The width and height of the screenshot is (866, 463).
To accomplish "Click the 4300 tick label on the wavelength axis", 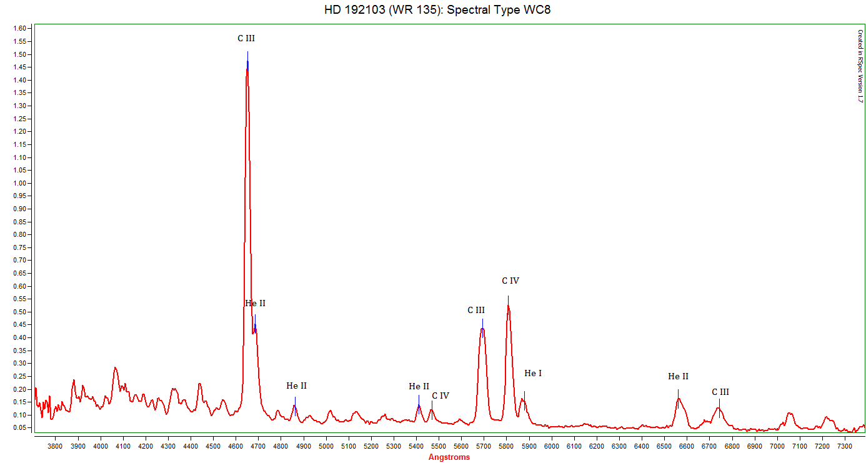I will [x=168, y=446].
